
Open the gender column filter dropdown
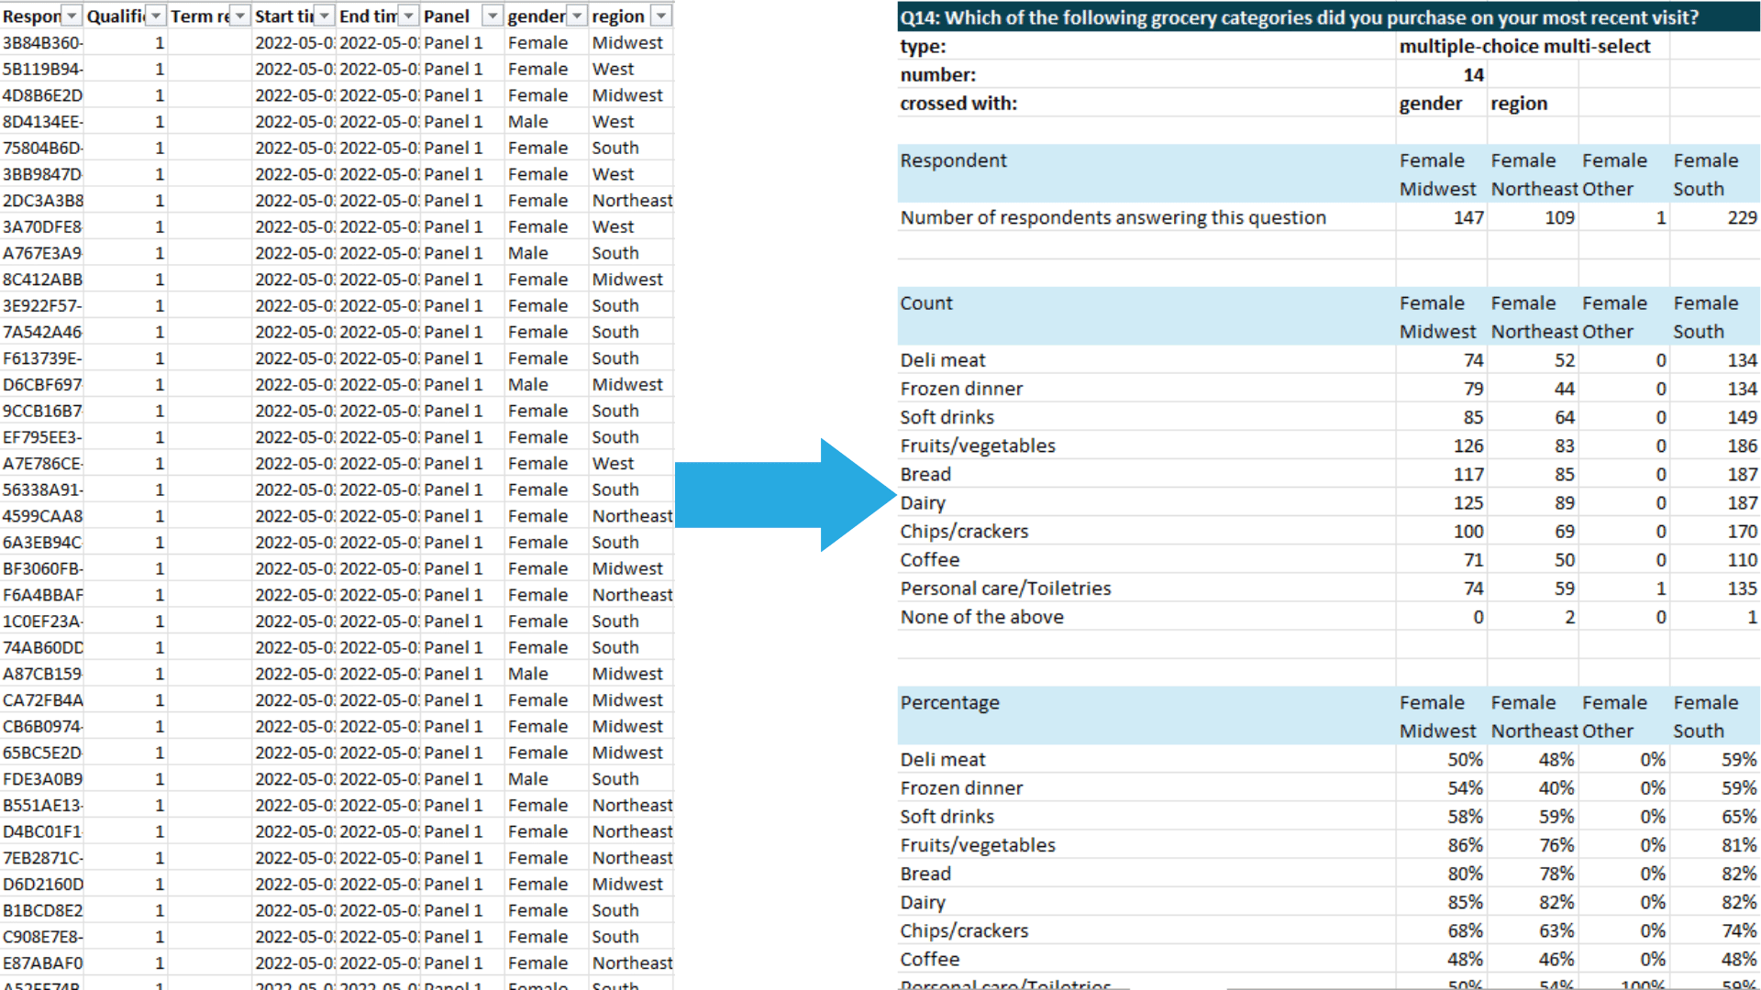pos(577,16)
